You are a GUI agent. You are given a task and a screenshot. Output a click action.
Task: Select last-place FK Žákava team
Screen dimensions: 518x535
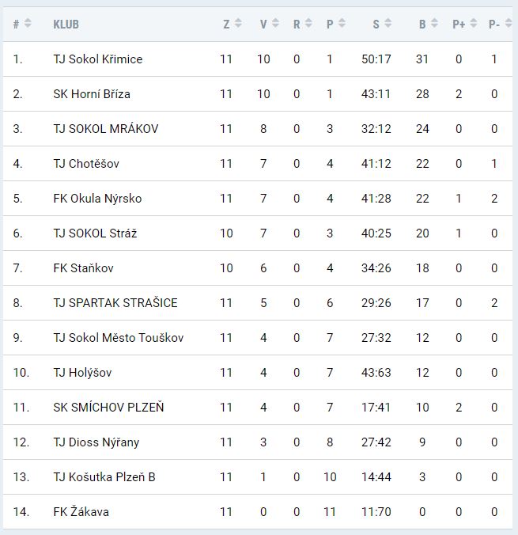[81, 512]
